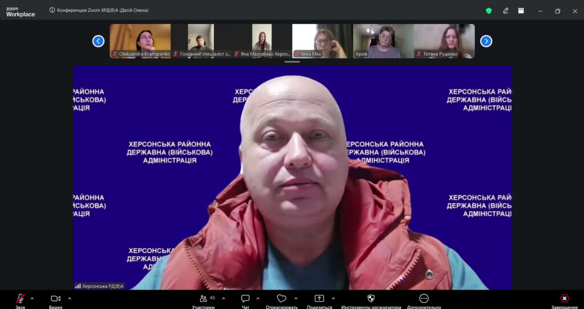This screenshot has height=309, width=584.
Task: Select Яна Маловічко video thumbnail
Action: [261, 41]
